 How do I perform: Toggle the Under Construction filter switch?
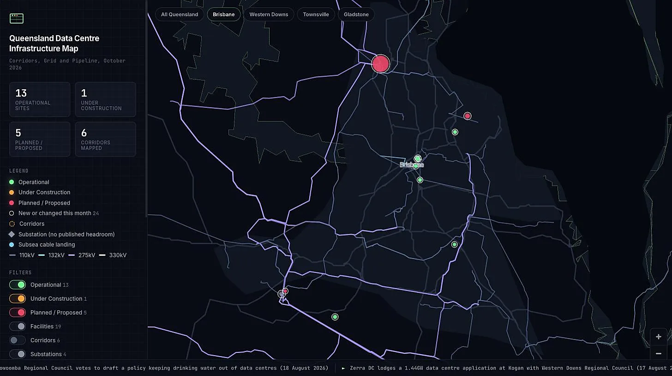[x=18, y=299]
